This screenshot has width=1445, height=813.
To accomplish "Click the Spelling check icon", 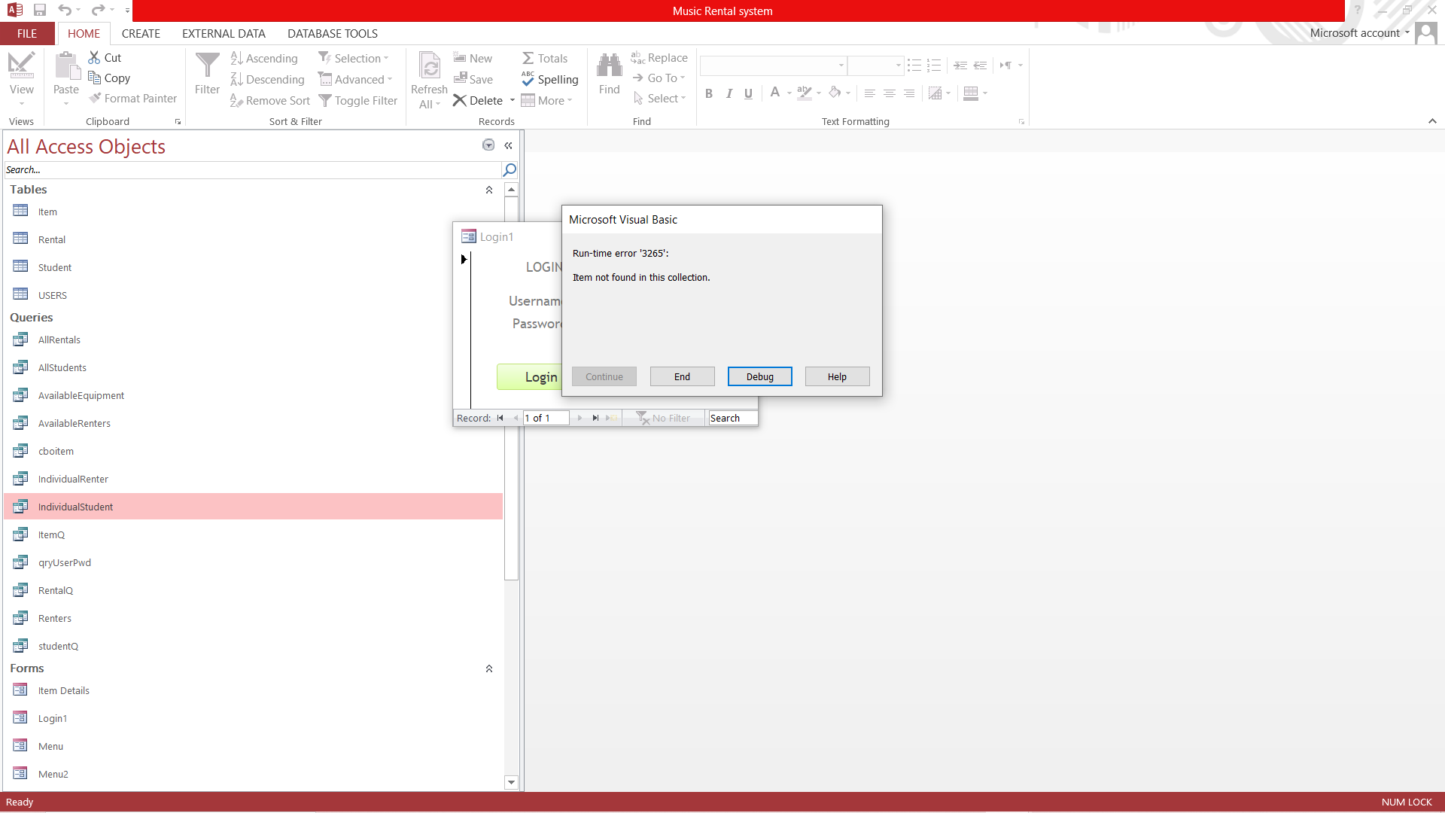I will (x=528, y=79).
